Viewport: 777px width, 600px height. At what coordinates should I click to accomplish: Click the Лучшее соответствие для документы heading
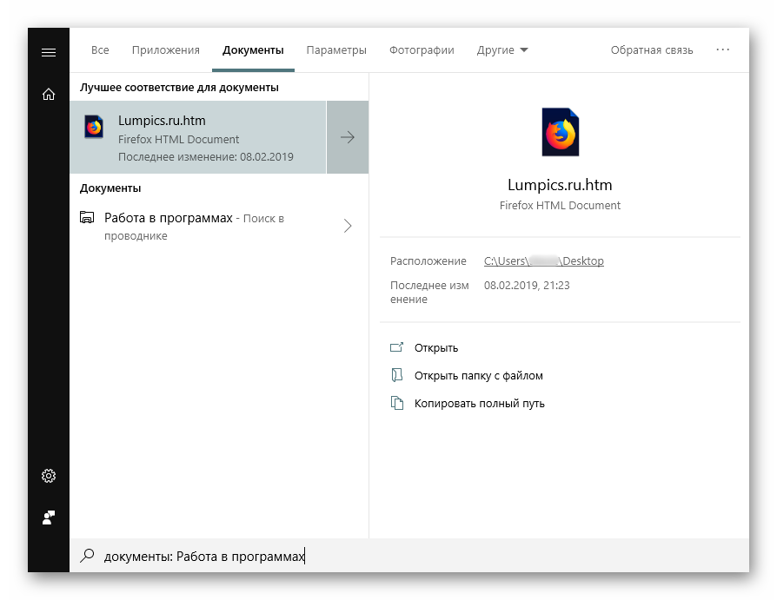(x=179, y=88)
